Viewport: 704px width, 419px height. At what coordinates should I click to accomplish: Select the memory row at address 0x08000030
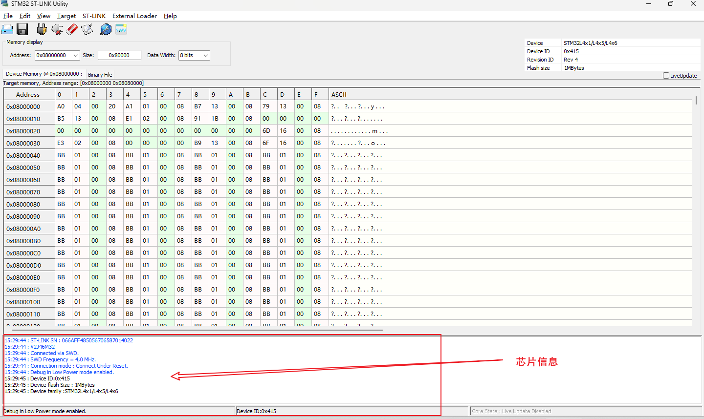click(23, 144)
